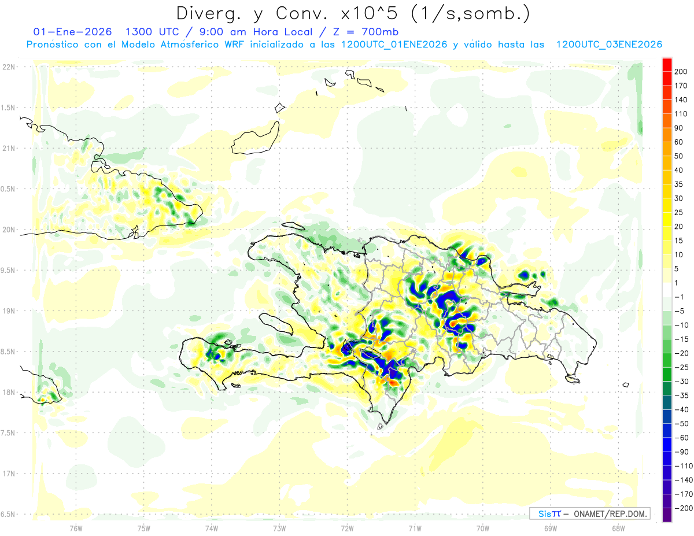Click the '73W' longitude label
The height and width of the screenshot is (536, 694).
(x=279, y=528)
